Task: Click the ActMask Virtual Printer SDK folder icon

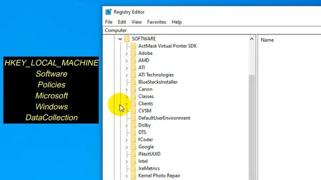Action: click(133, 46)
